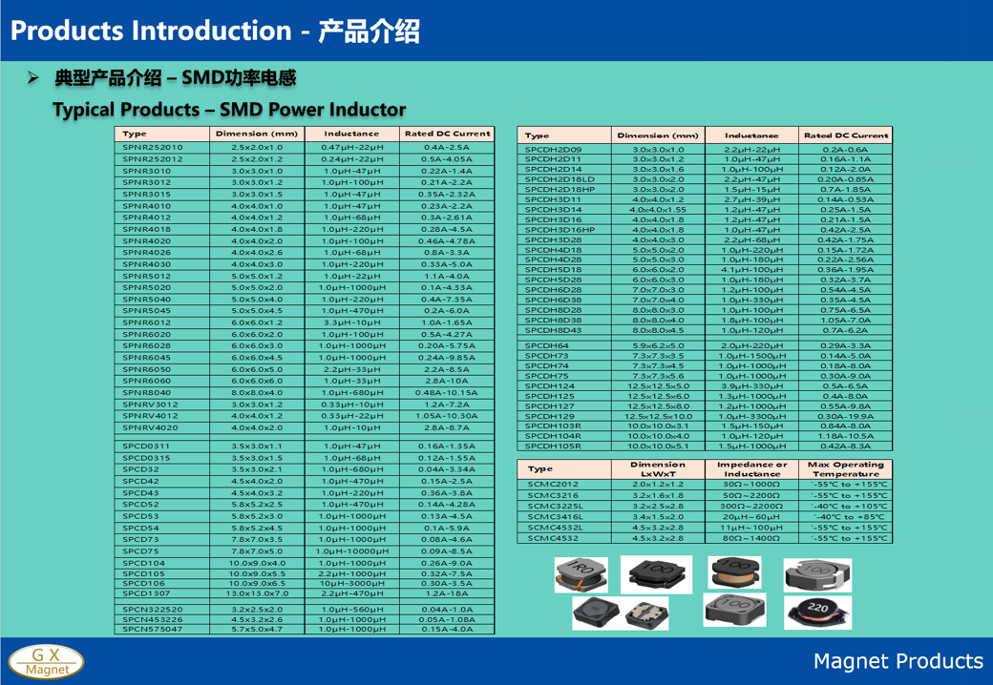This screenshot has width=993, height=685.
Task: Select the SPCN575047 type cell
Action: (153, 630)
